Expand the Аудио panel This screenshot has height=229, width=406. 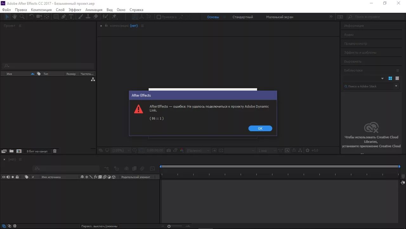pyautogui.click(x=349, y=35)
